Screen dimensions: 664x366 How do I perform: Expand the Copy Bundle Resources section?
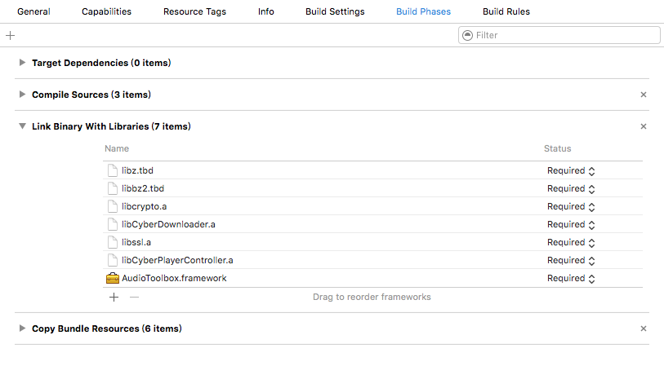[22, 328]
